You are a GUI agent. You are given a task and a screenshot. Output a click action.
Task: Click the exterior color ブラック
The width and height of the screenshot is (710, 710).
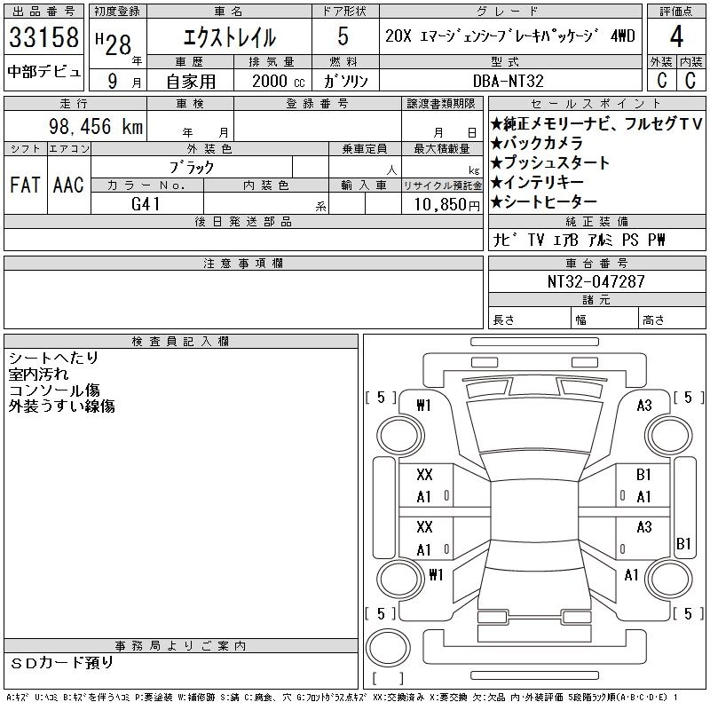click(x=192, y=168)
